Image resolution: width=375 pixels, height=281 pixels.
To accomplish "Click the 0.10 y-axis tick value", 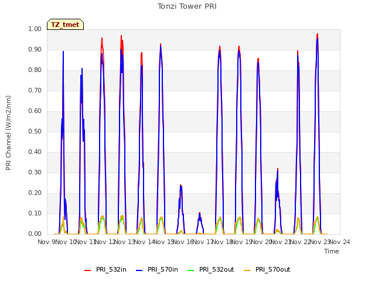I will [x=35, y=213].
